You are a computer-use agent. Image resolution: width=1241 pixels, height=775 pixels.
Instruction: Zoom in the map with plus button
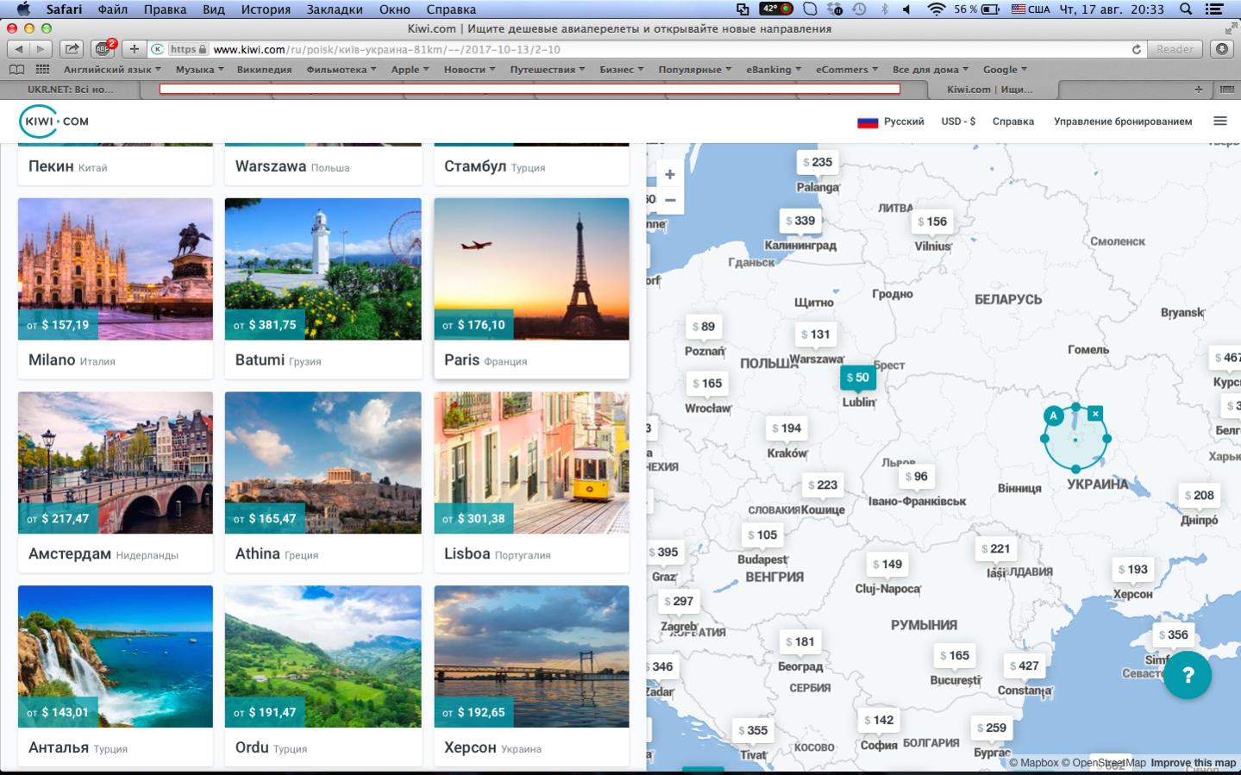[x=670, y=175]
